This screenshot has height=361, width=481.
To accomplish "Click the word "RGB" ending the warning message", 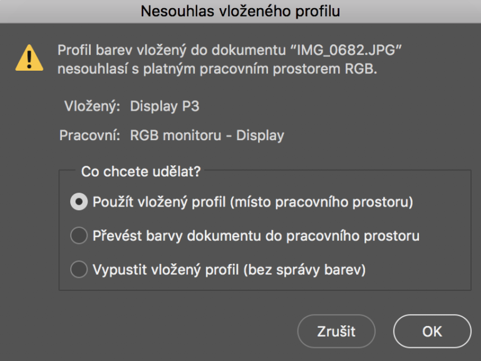I will click(363, 69).
